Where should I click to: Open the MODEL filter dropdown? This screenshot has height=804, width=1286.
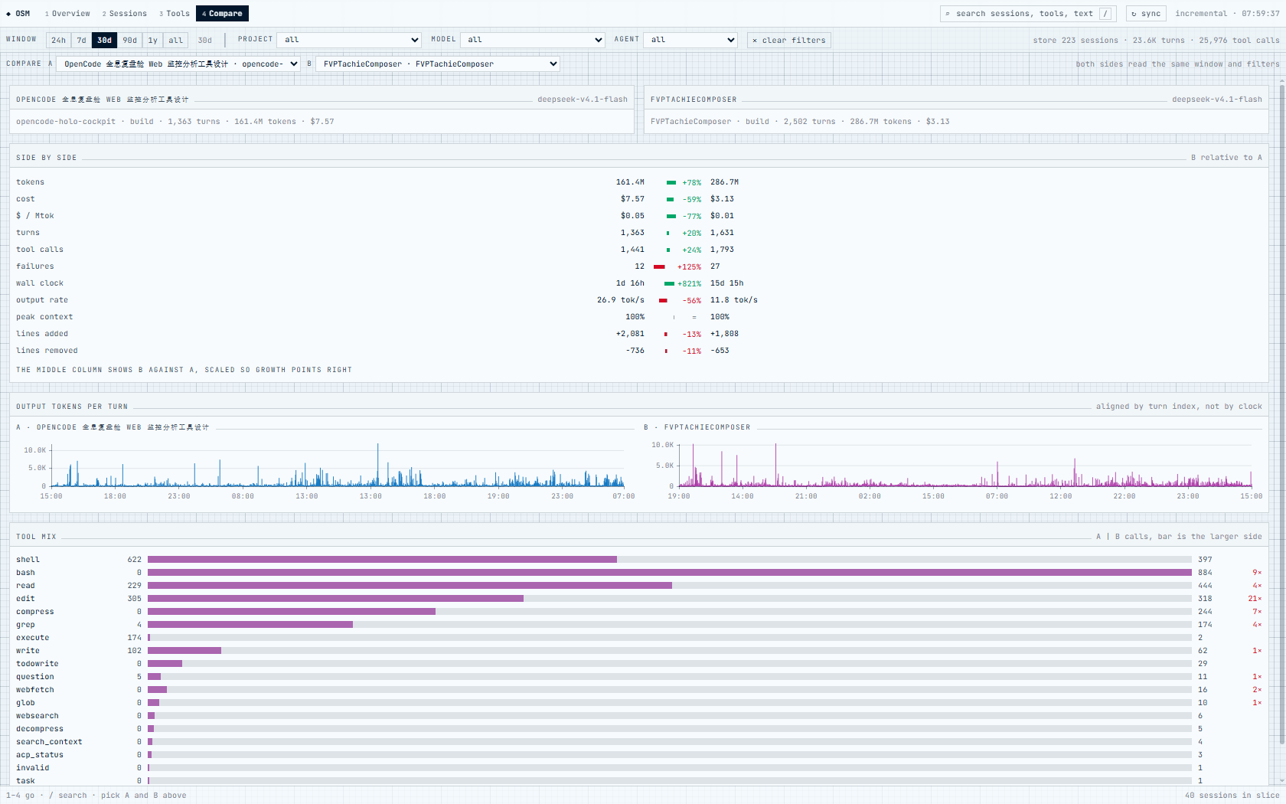click(x=534, y=40)
